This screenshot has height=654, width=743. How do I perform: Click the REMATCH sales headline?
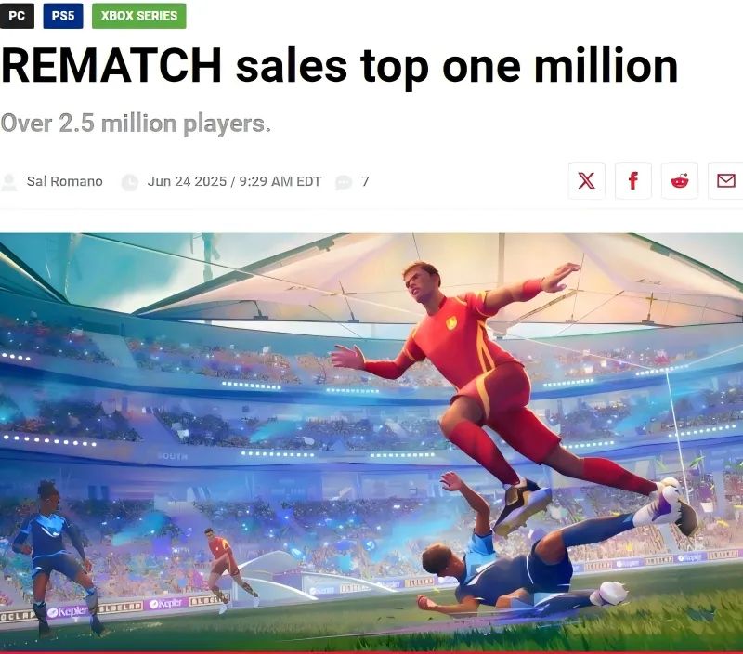pos(339,66)
